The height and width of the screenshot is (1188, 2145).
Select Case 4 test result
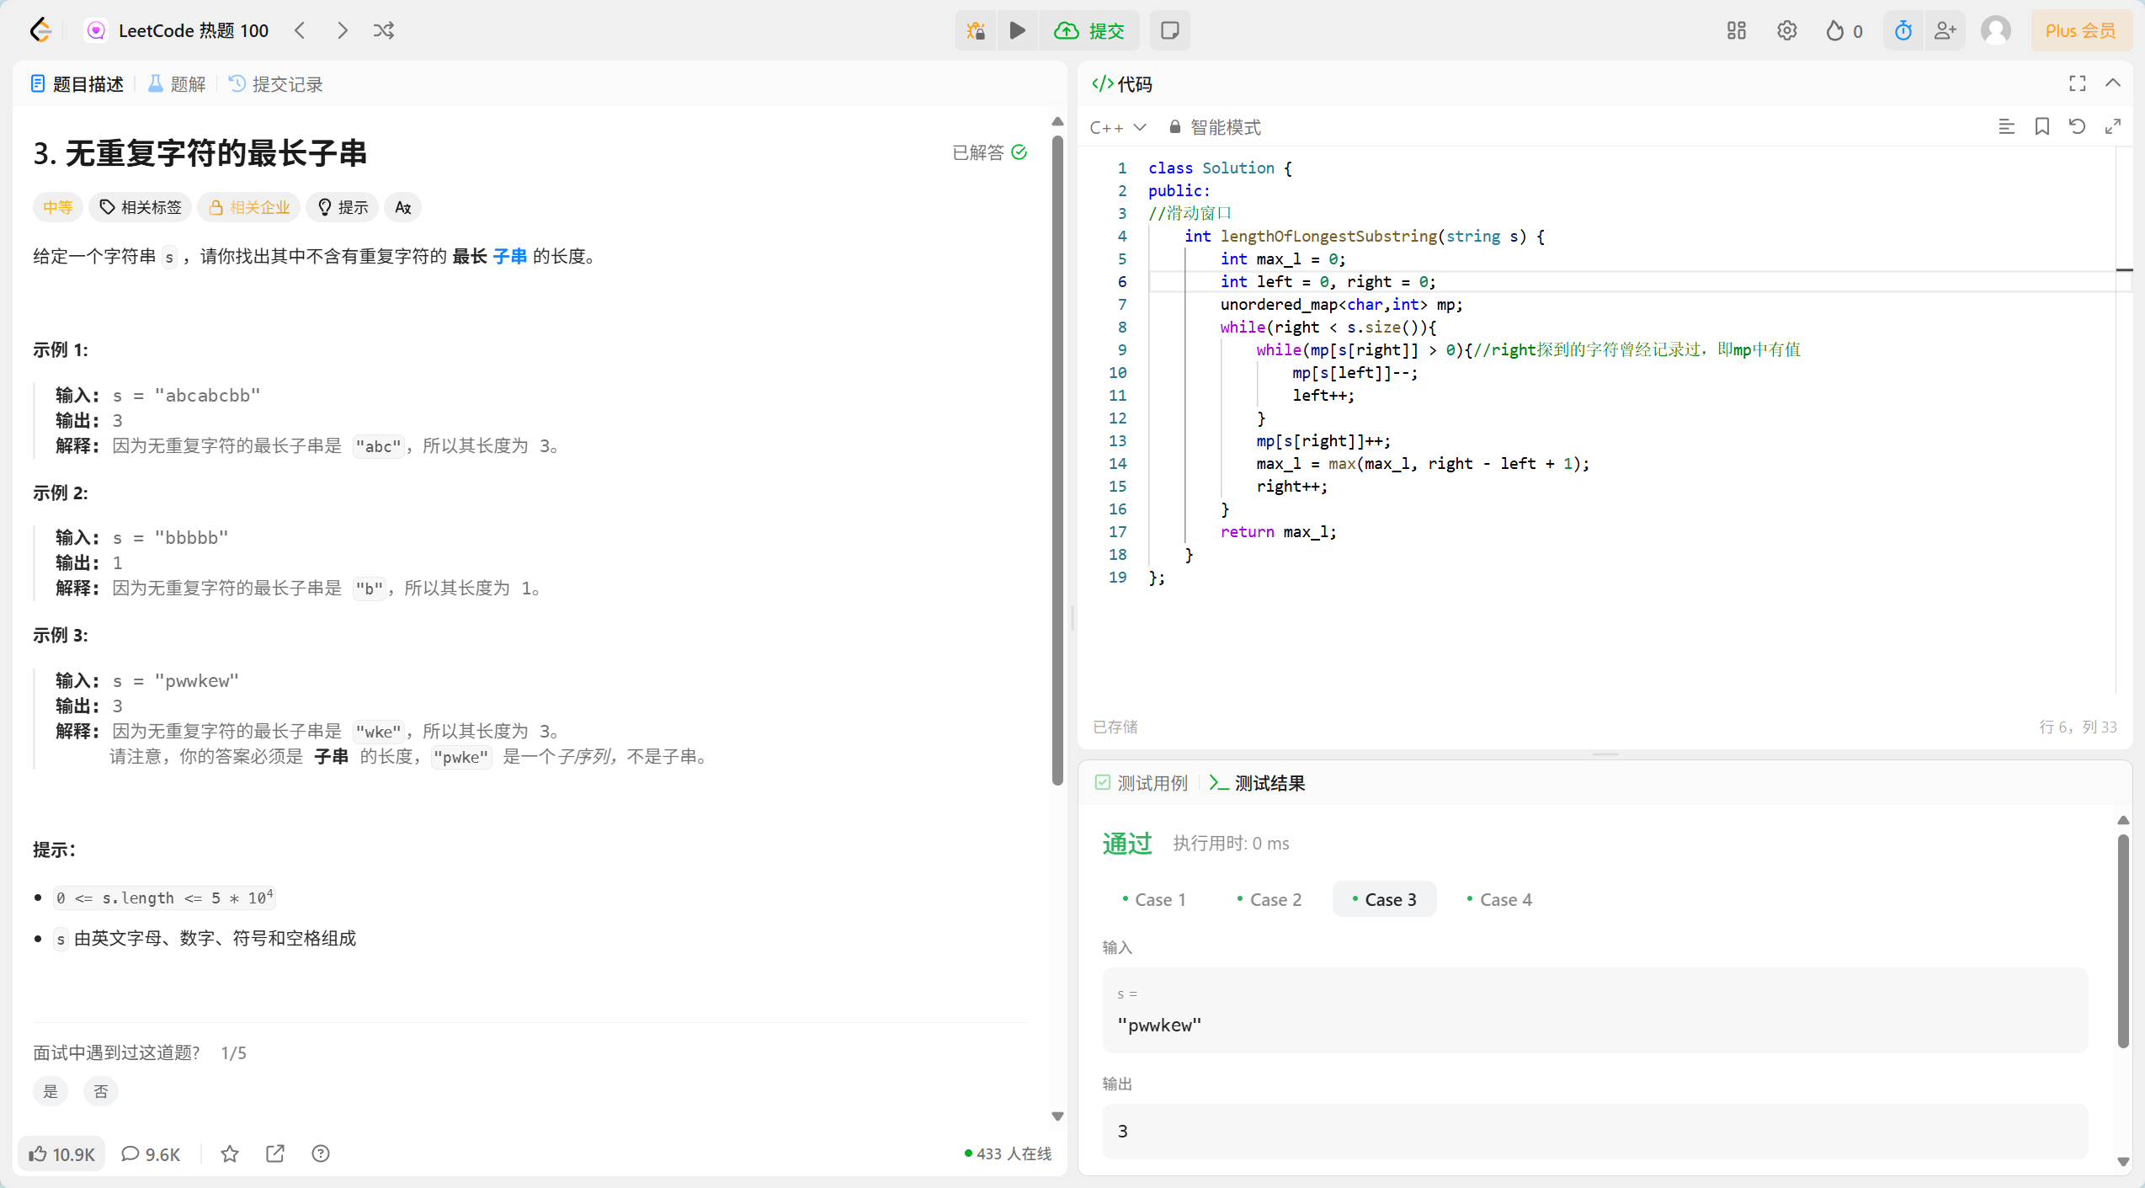click(1499, 900)
